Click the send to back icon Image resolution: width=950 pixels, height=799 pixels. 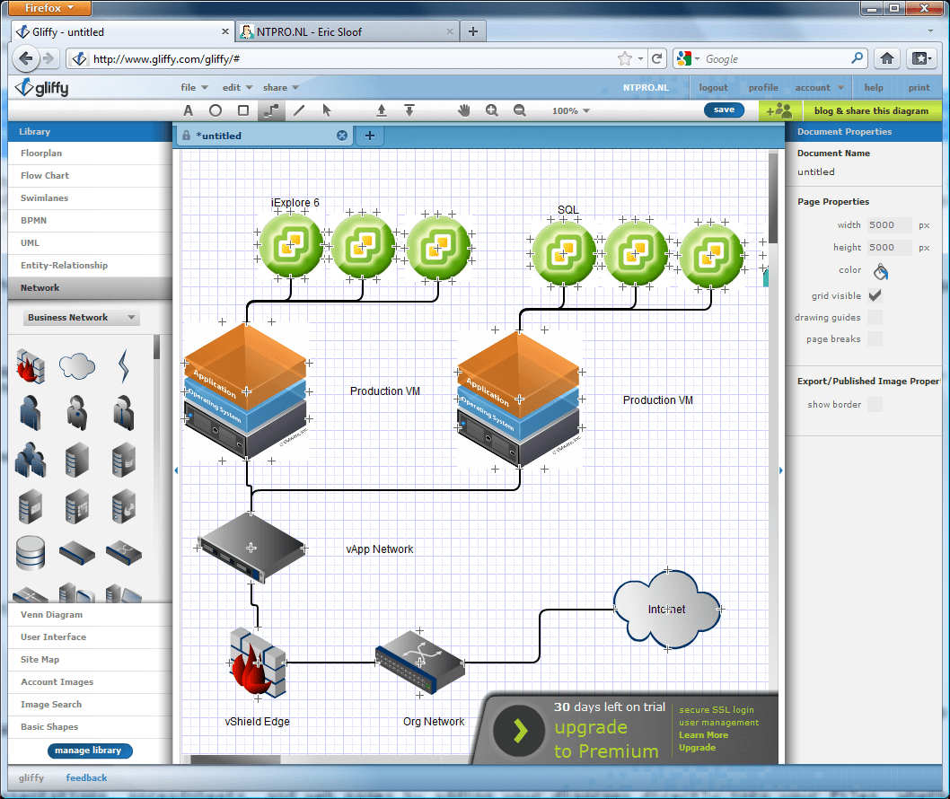pyautogui.click(x=409, y=110)
